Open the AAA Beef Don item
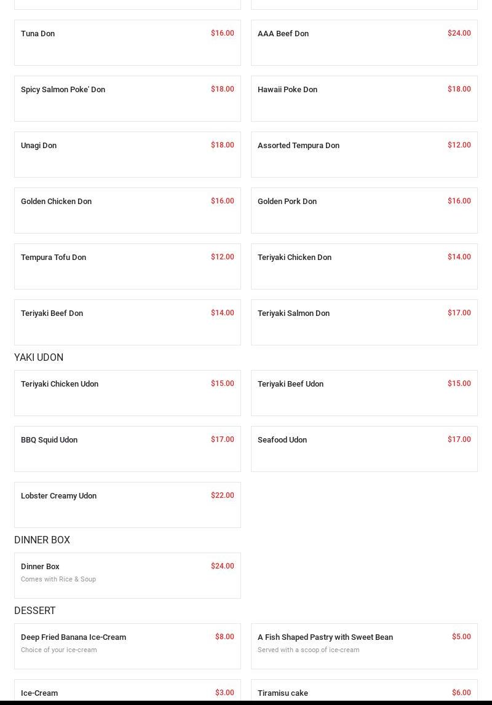This screenshot has height=705, width=492. coord(364,42)
